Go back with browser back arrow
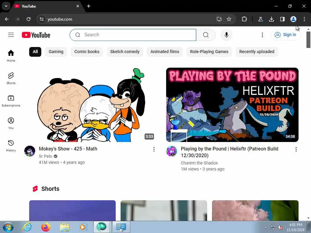The height and width of the screenshot is (233, 311). [x=7, y=19]
